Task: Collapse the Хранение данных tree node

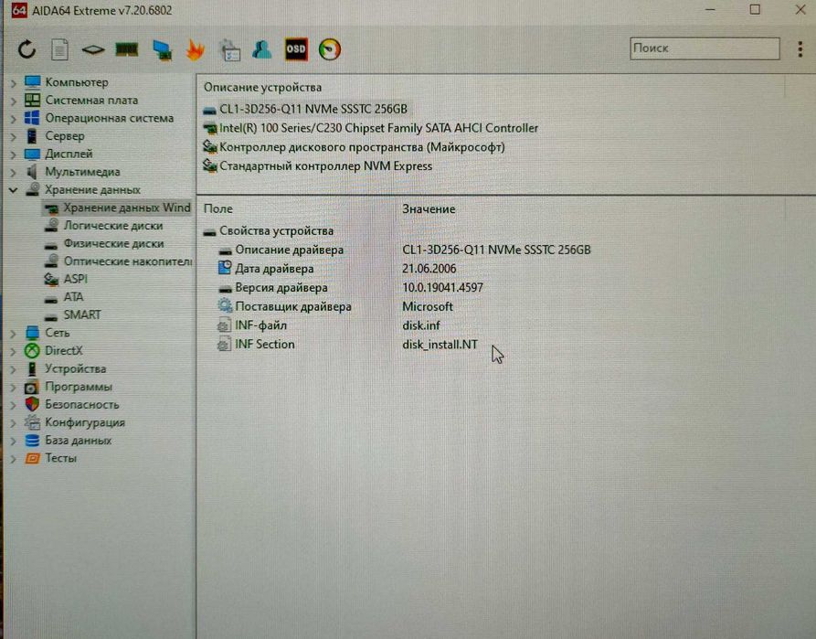Action: 14,190
